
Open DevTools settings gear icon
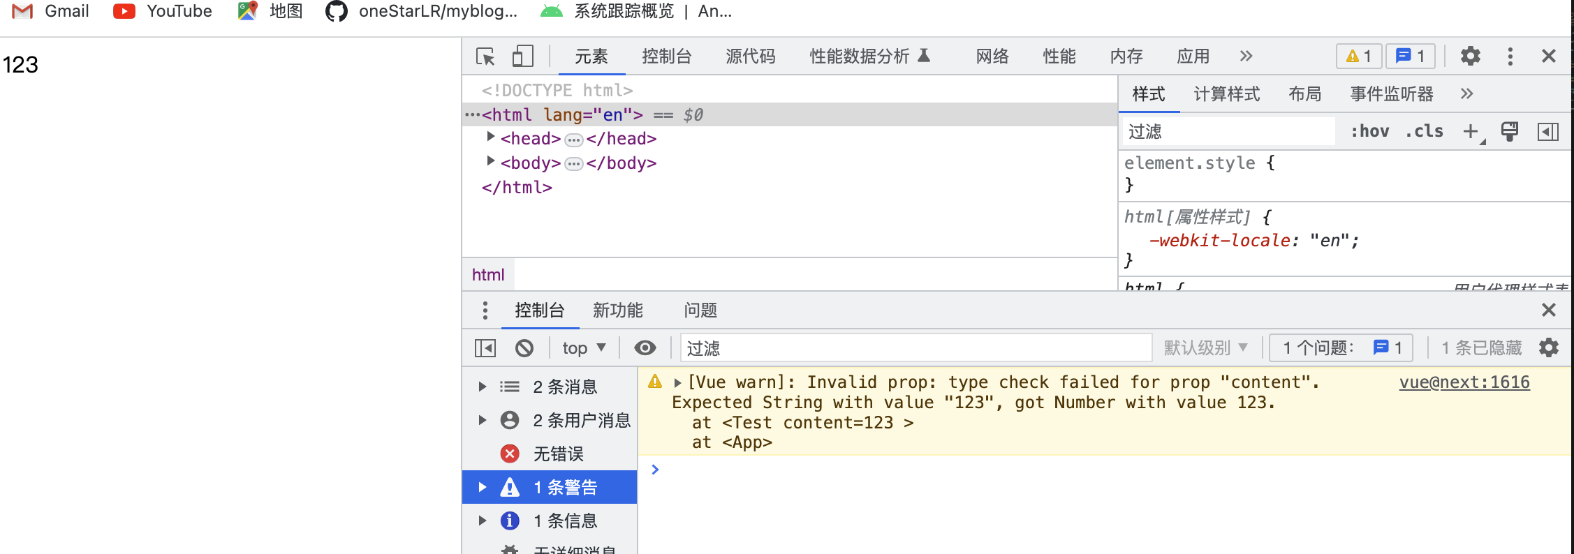1471,57
